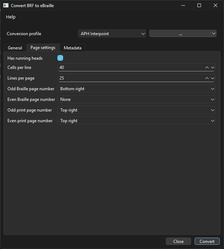Image resolution: width=224 pixels, height=249 pixels.
Task: Decrease Lines per page with down arrow
Action: click(x=213, y=78)
